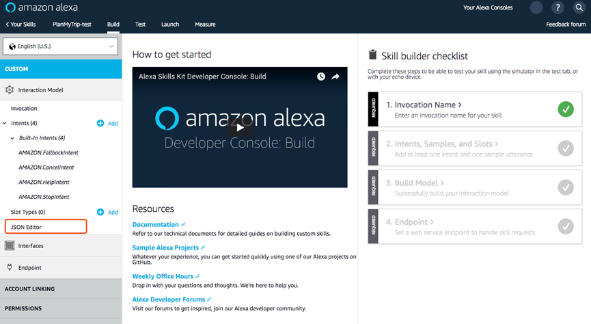This screenshot has height=324, width=591.
Task: Open the ACCOUNT LINKING section
Action: (x=61, y=289)
